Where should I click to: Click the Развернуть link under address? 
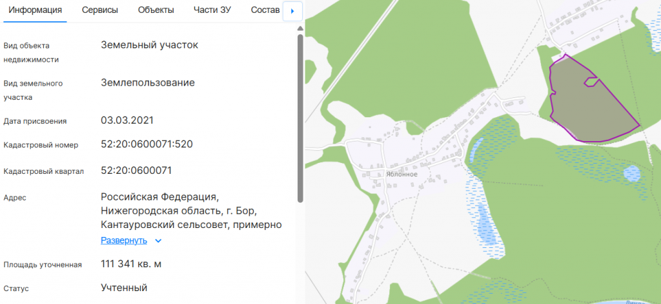[124, 240]
